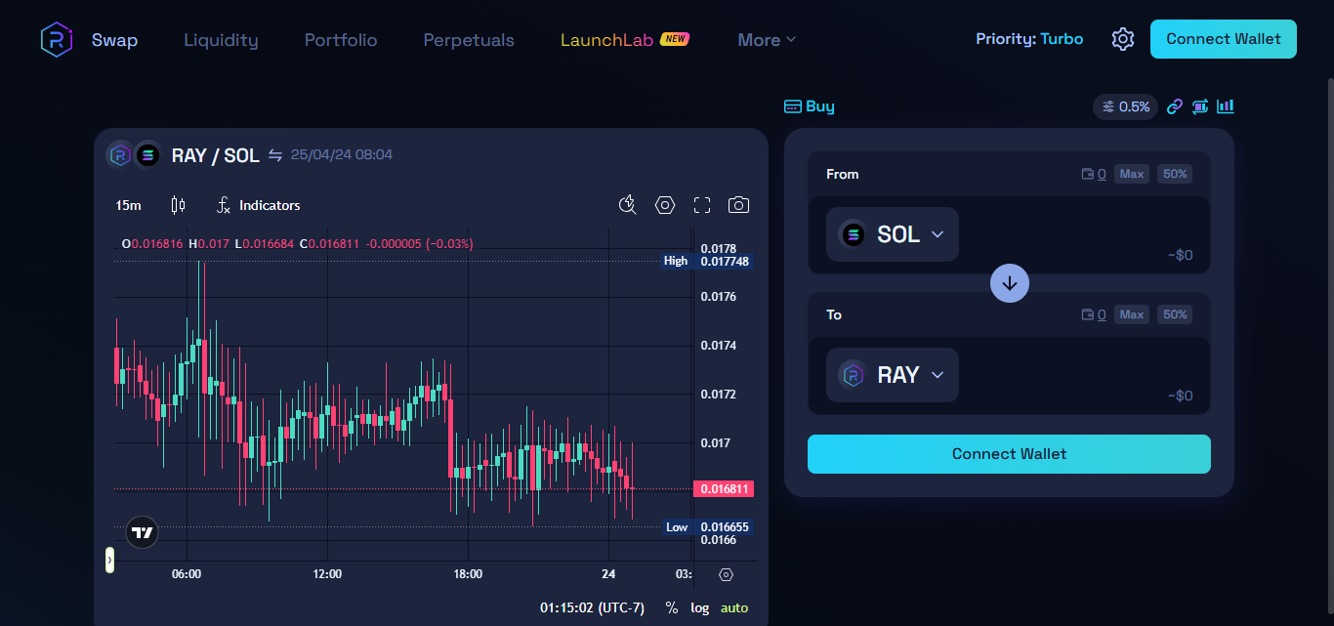This screenshot has width=1334, height=626.
Task: Toggle percentage scale on chart
Action: (672, 607)
